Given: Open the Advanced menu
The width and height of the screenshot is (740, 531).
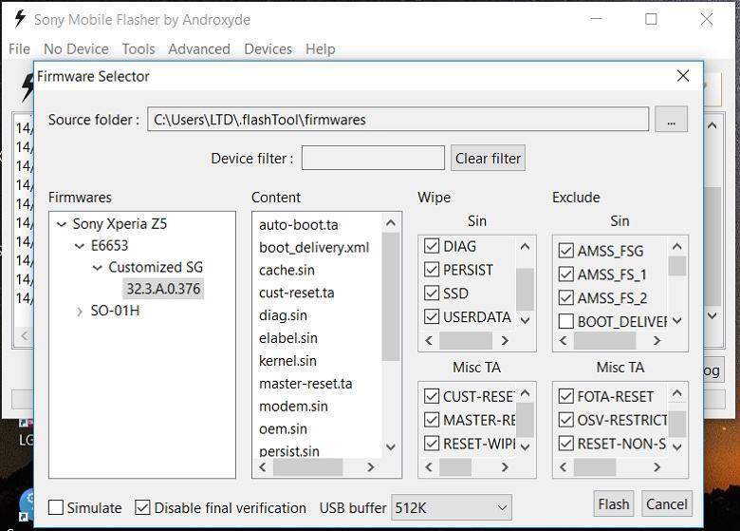Looking at the screenshot, I should (199, 48).
